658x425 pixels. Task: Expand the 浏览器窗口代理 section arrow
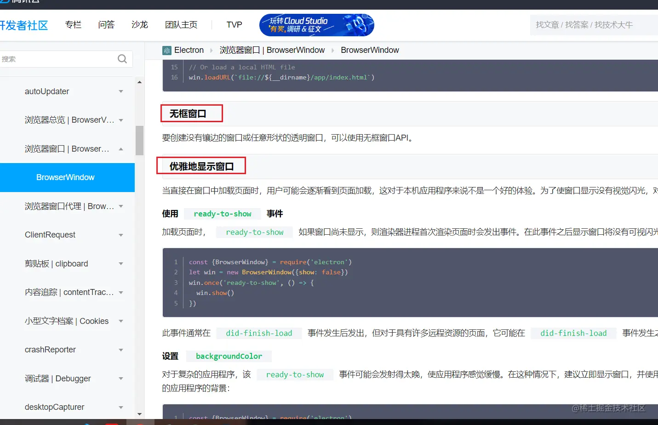(x=121, y=206)
